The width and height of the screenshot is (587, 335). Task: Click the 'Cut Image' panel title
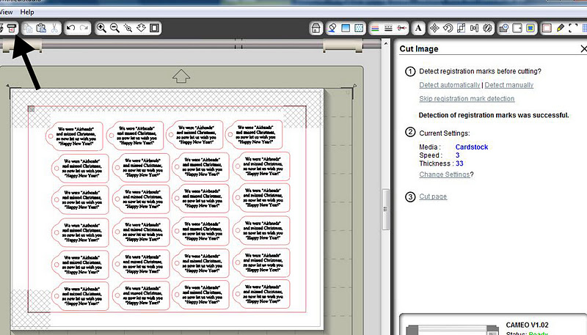pos(419,48)
